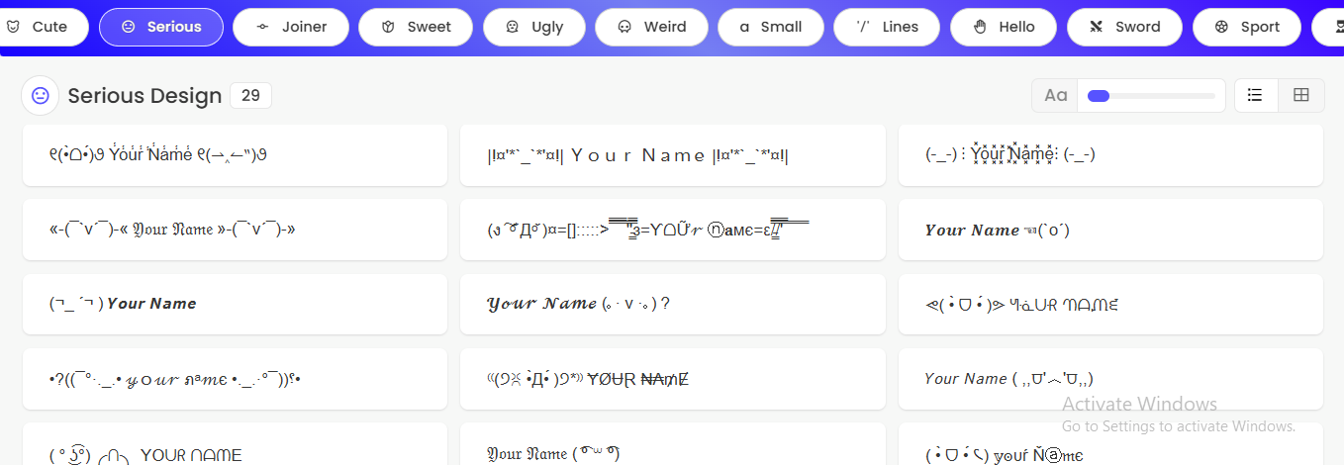The height and width of the screenshot is (465, 1344).
Task: Copy the spaced 'Y o u r  N a m e' design
Action: click(672, 155)
